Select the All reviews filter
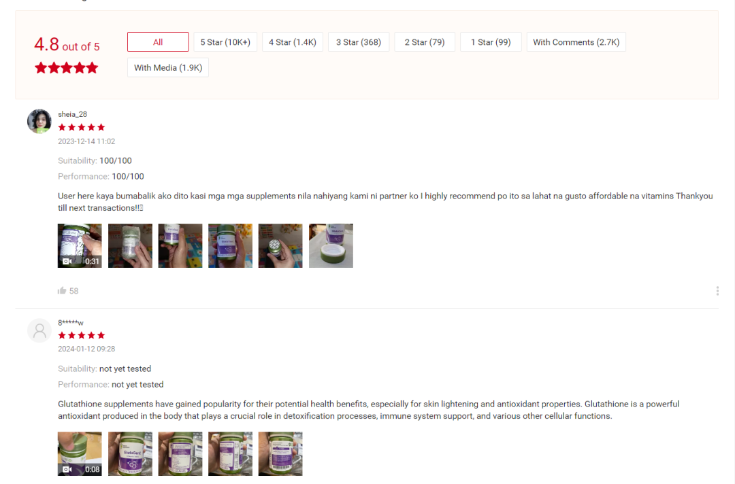The height and width of the screenshot is (484, 735). 158,42
